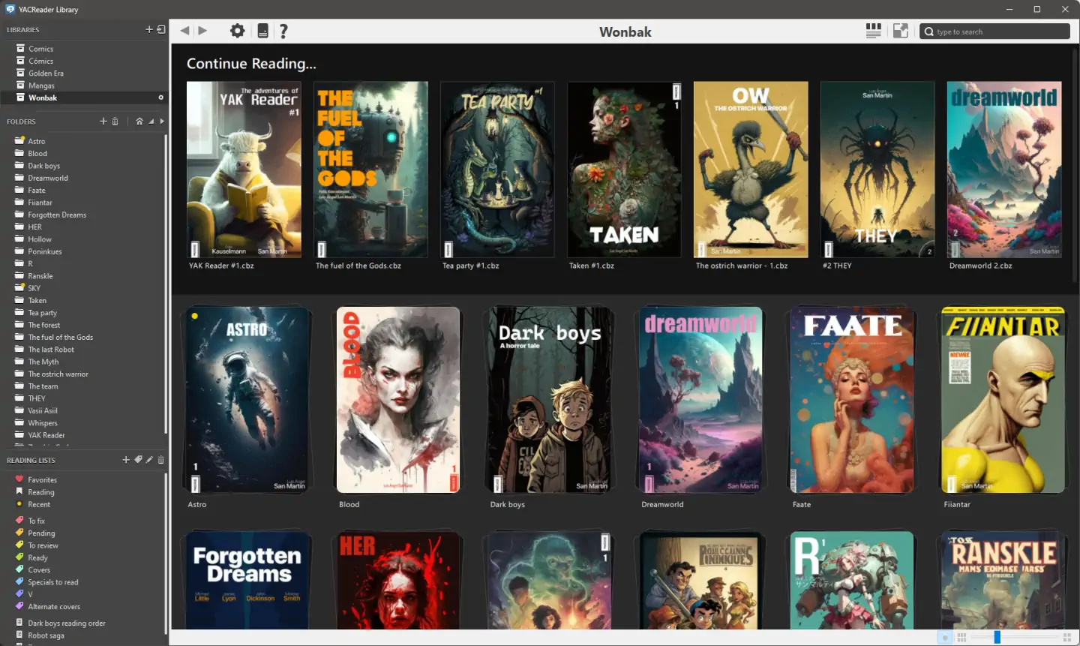
Task: Add a new library with the plus icon
Action: click(149, 29)
